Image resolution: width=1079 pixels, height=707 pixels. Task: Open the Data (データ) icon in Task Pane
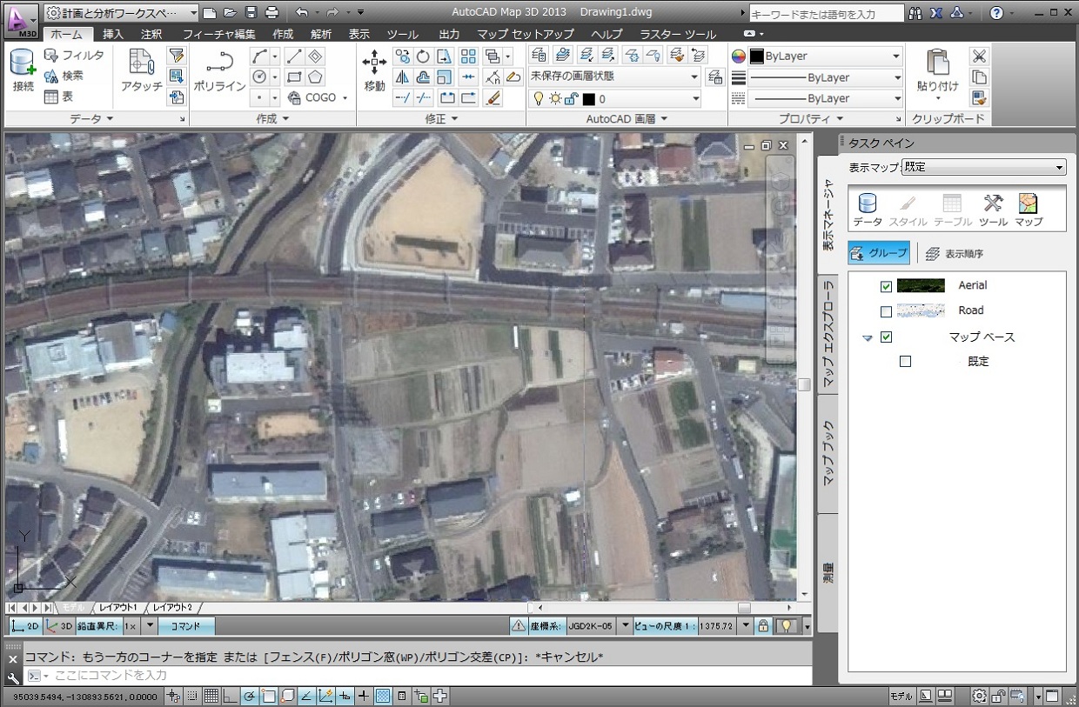pyautogui.click(x=867, y=210)
